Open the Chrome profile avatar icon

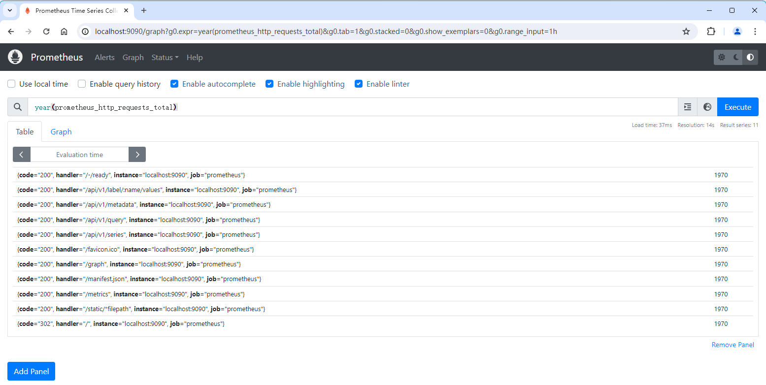coord(737,32)
